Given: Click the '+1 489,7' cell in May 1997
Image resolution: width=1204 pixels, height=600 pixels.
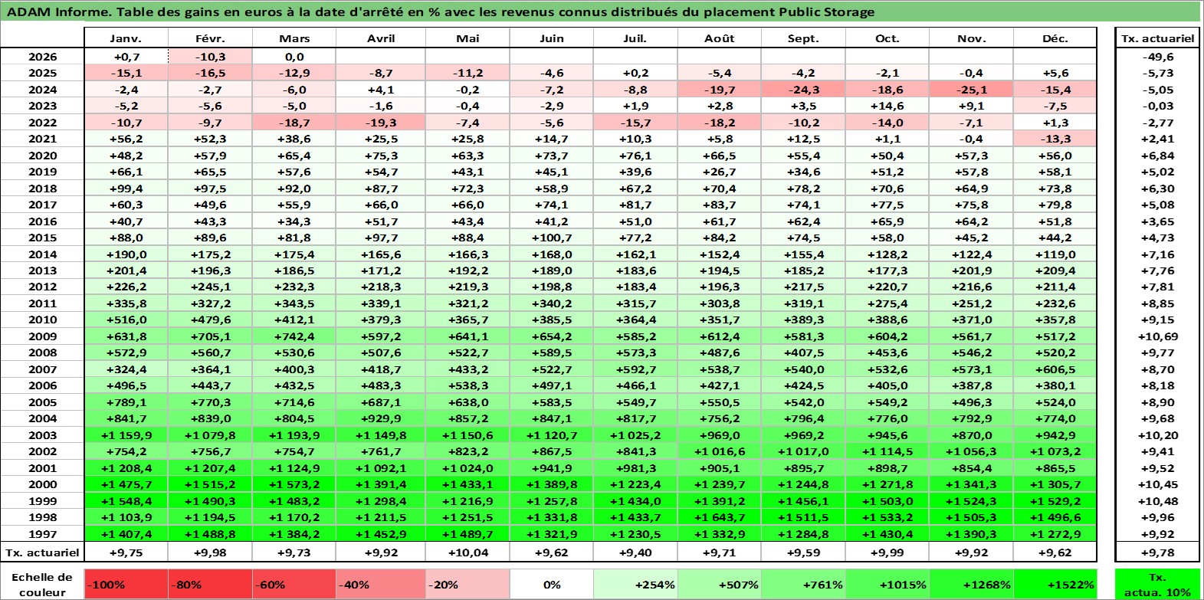Looking at the screenshot, I should pyautogui.click(x=467, y=534).
